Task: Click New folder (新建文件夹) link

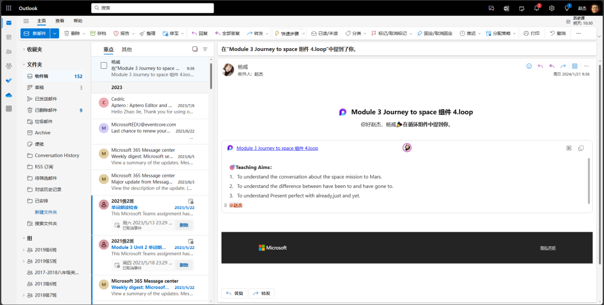Action: tap(46, 212)
